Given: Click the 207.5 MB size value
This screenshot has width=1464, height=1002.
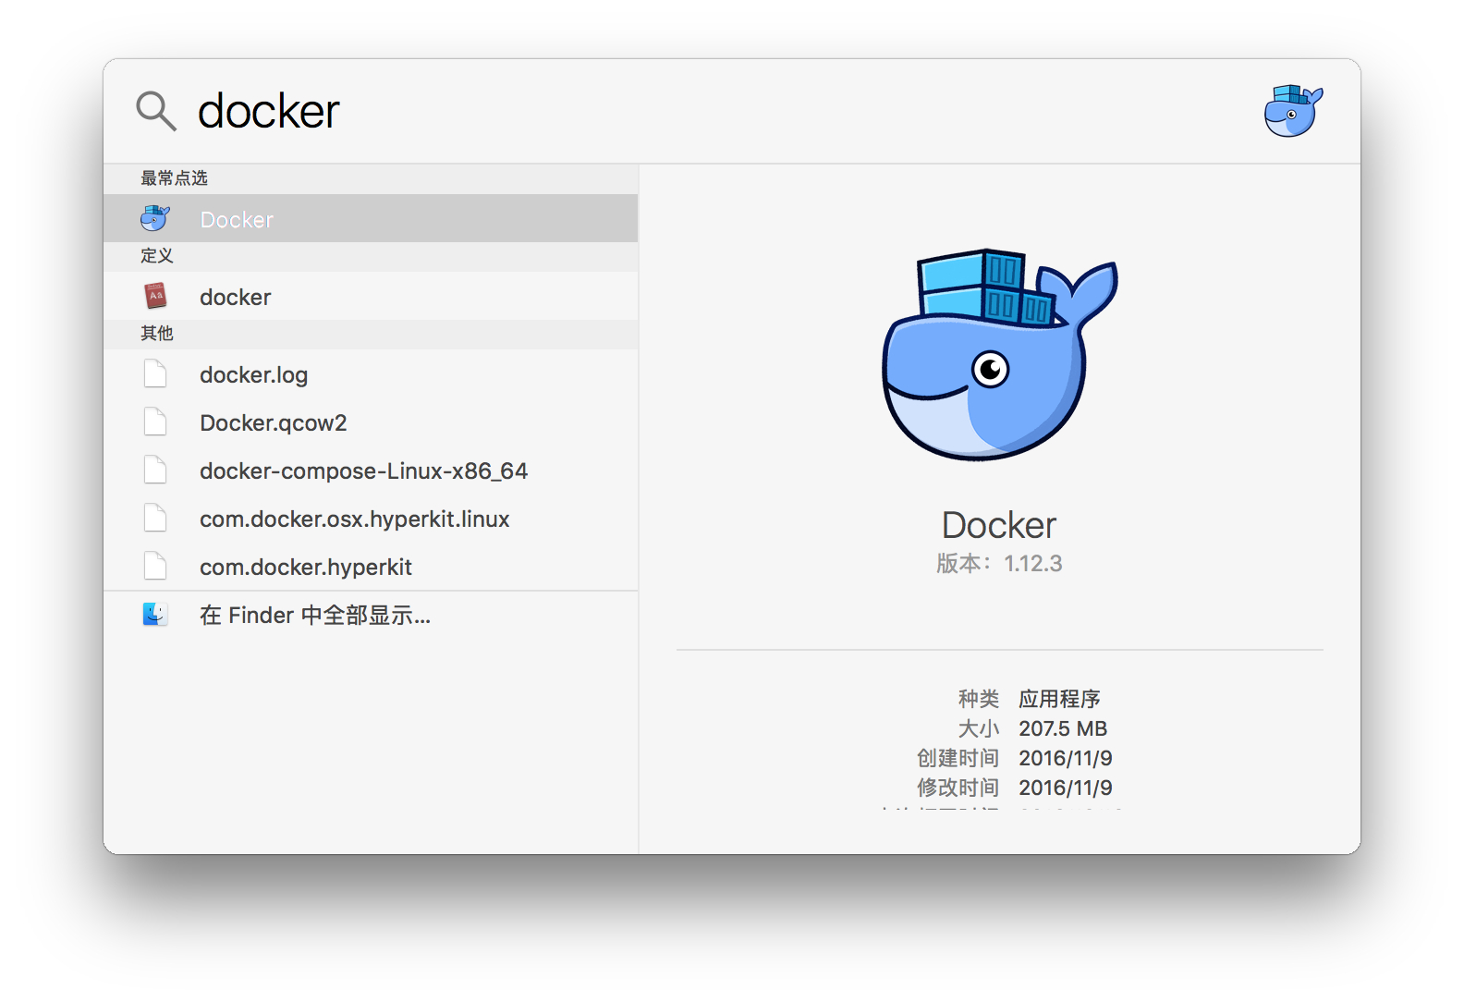Looking at the screenshot, I should coord(1063,728).
